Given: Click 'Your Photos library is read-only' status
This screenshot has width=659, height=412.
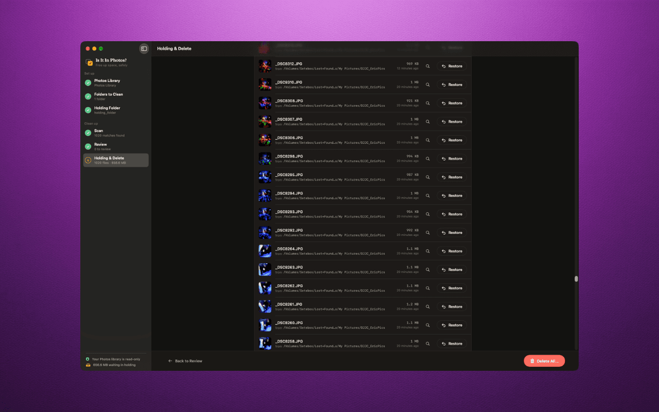Looking at the screenshot, I should point(116,359).
